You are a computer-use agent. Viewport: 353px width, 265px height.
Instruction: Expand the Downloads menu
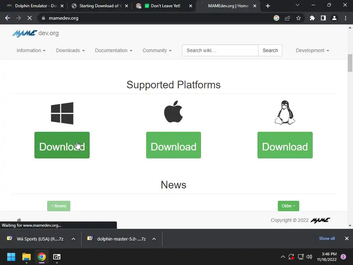[x=70, y=50]
